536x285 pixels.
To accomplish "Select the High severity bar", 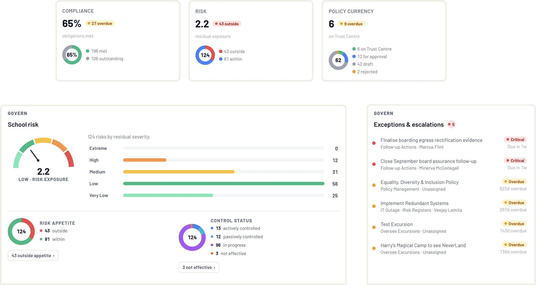I will (224, 160).
